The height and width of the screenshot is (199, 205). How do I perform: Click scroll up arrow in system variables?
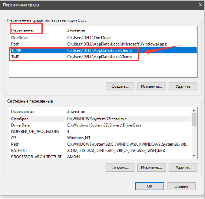pos(194,111)
